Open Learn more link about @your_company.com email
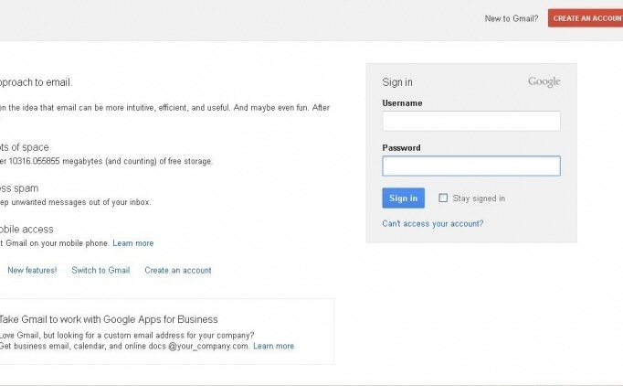Image resolution: width=623 pixels, height=386 pixels. click(x=273, y=346)
